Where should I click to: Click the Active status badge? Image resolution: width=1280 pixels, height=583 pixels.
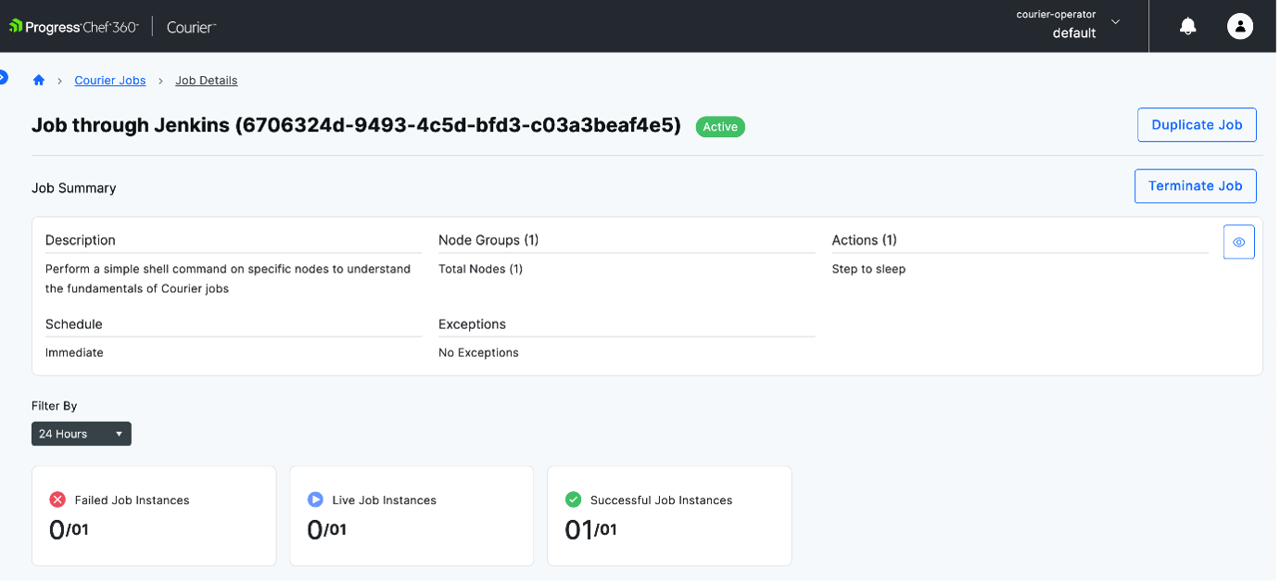point(720,127)
